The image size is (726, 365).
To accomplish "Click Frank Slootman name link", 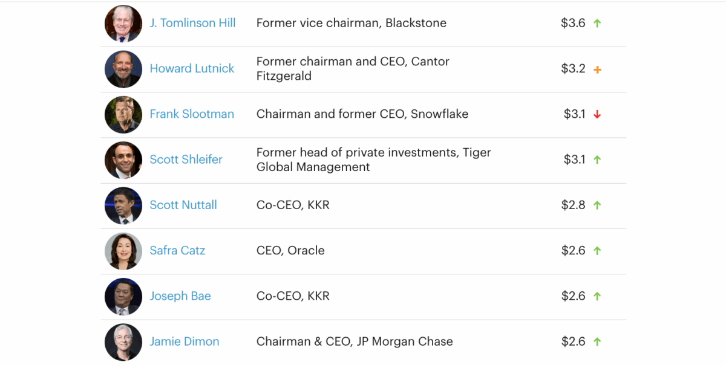I will [x=192, y=114].
